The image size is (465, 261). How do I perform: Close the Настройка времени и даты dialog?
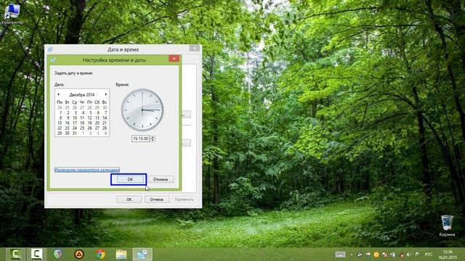174,59
